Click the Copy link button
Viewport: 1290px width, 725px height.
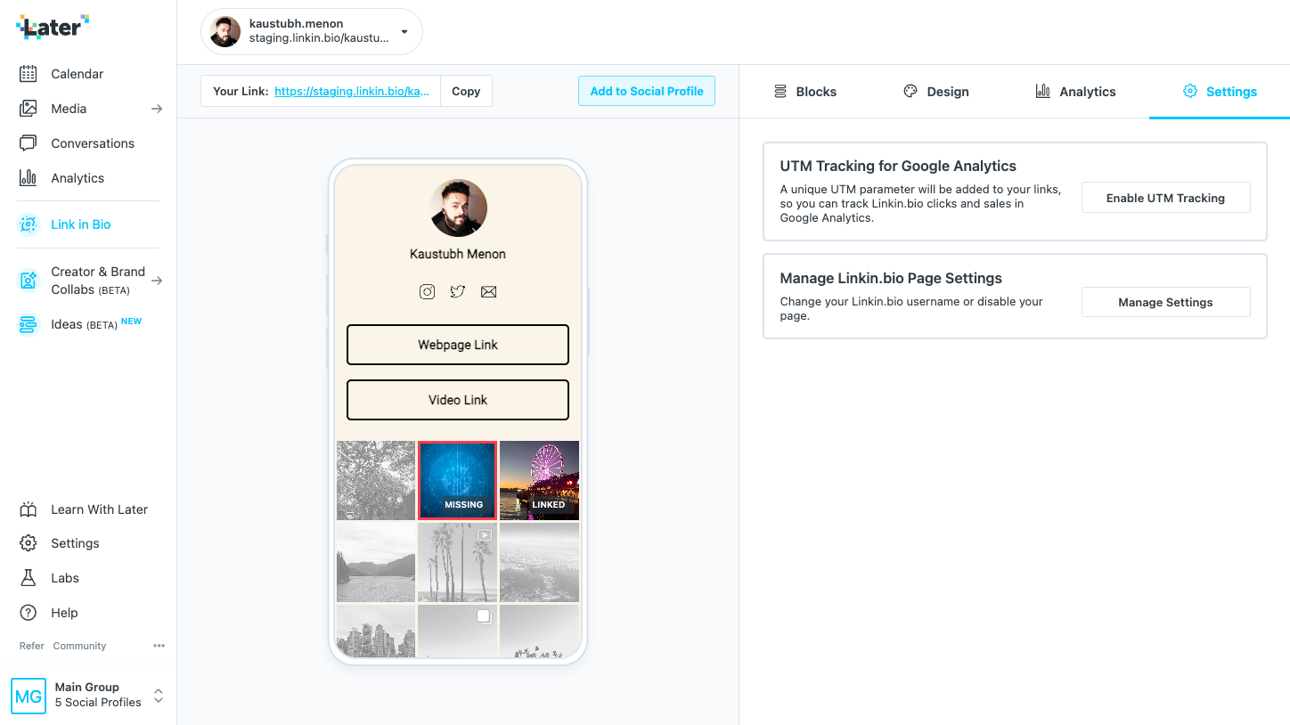click(x=466, y=91)
